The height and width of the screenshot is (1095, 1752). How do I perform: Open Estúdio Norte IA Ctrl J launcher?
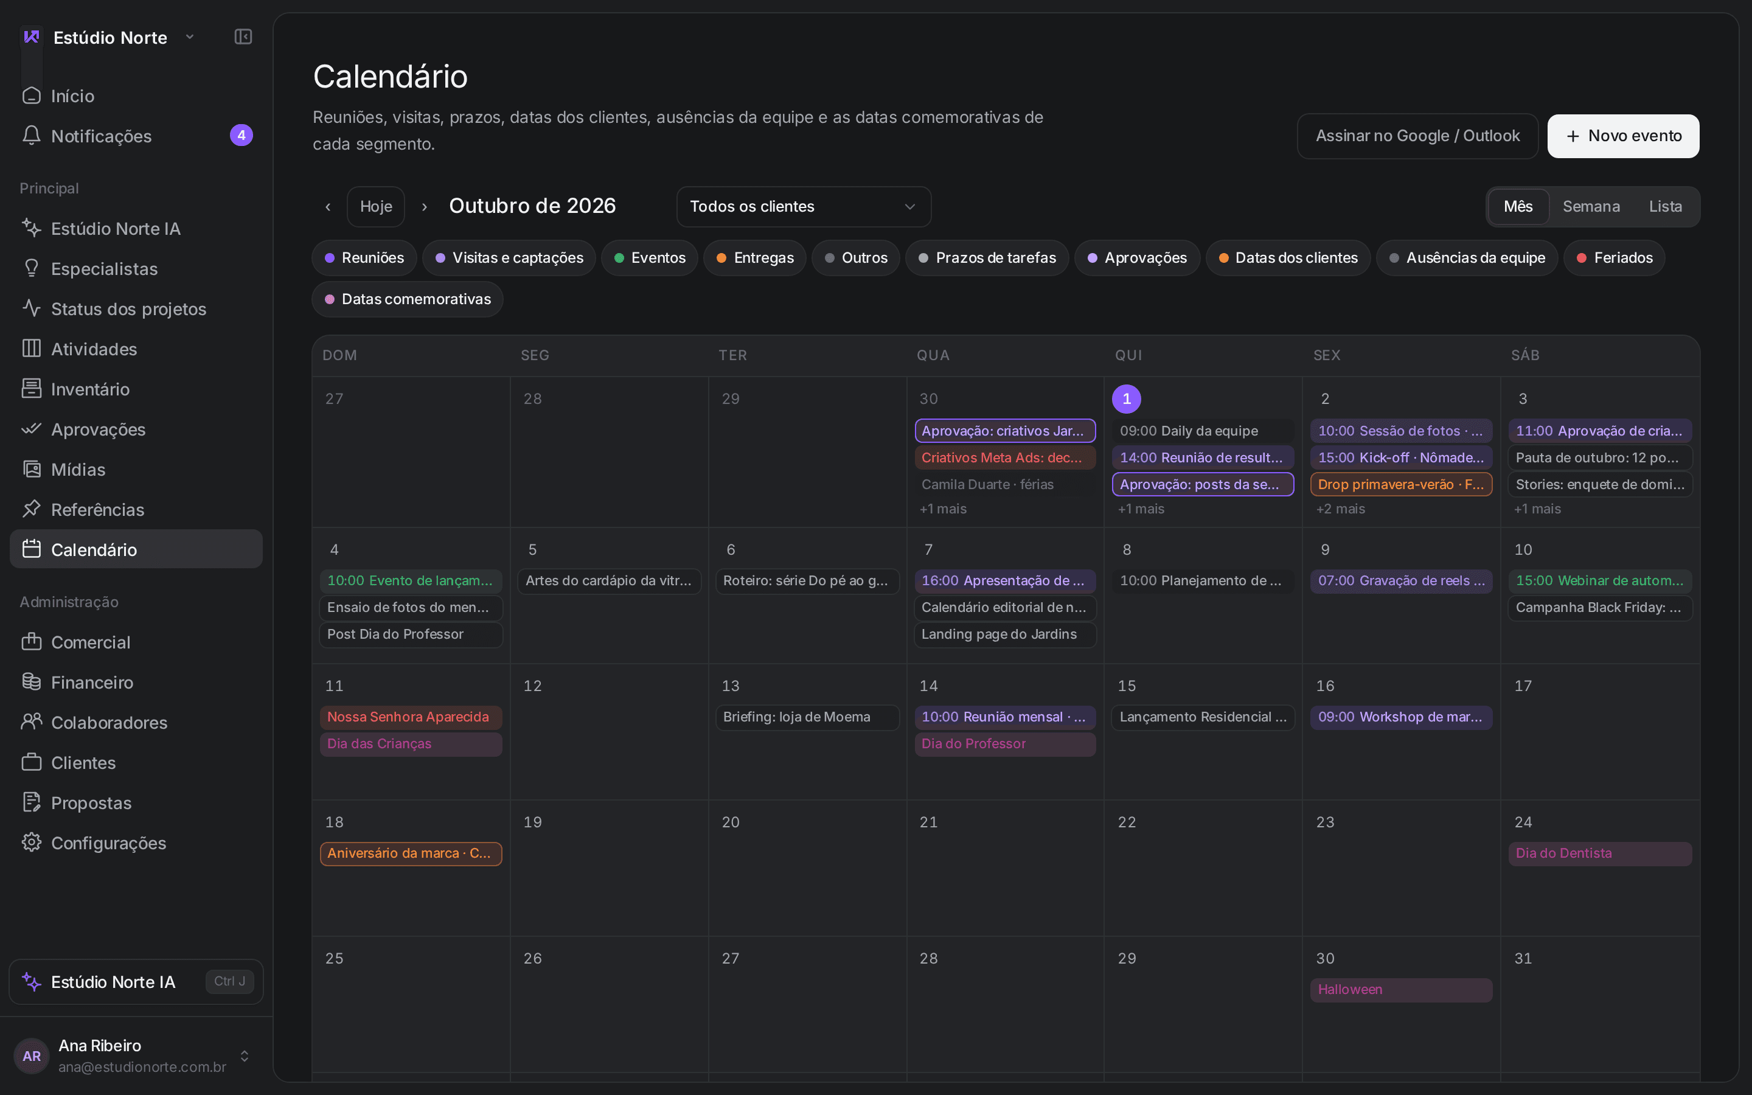pyautogui.click(x=136, y=981)
